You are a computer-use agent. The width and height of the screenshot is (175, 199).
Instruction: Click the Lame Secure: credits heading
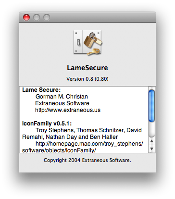(x=41, y=90)
